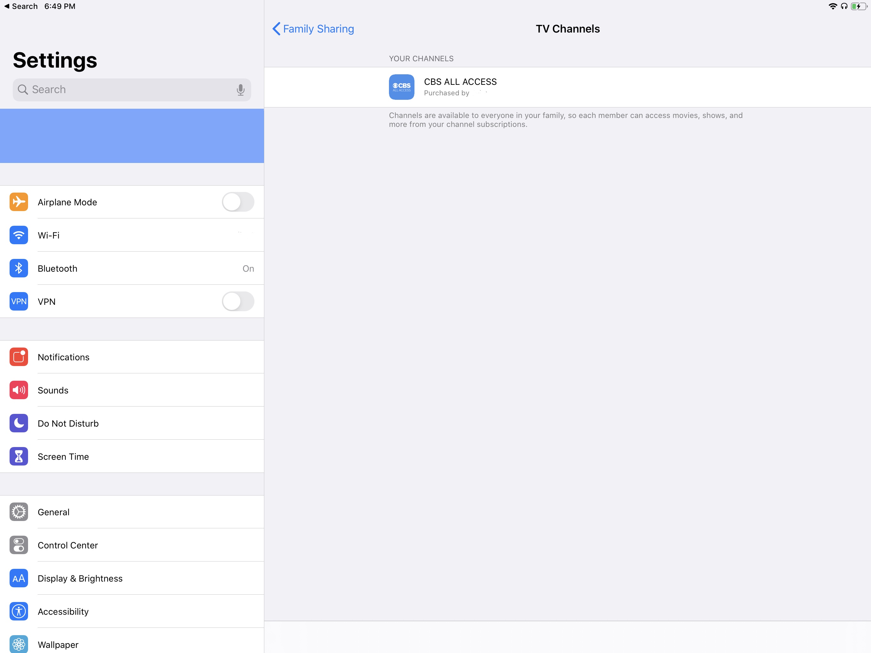Screen dimensions: 871x653
Task: Enable the VPN switch
Action: point(238,301)
